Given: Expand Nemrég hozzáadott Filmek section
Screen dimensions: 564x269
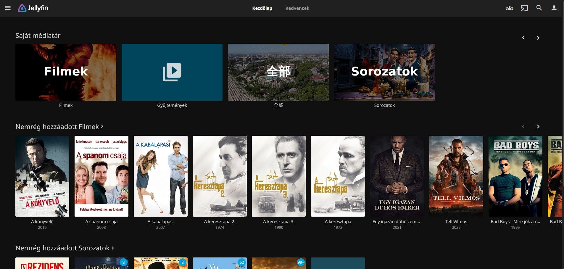Looking at the screenshot, I should click(59, 127).
